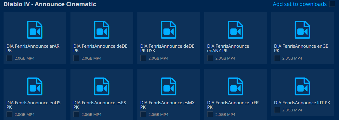
Task: Check the box for FenrisAnnounce enGB PK
Action: point(277,58)
